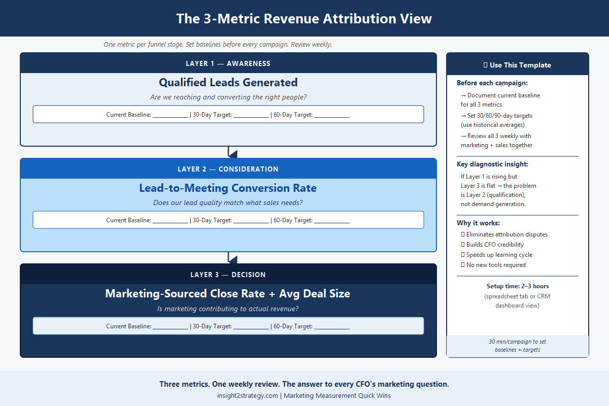Viewport: 609px width, 406px height.
Task: Click "→ Set 30/60/90-day targets" step
Action: point(496,115)
